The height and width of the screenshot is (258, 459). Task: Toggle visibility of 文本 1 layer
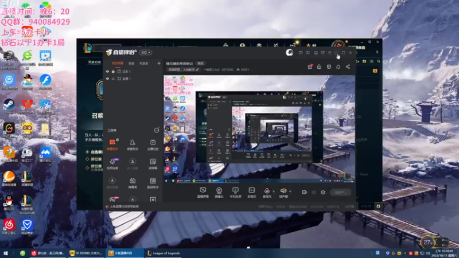point(107,71)
